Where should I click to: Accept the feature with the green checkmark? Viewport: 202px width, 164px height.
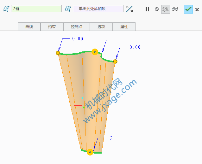(188, 9)
